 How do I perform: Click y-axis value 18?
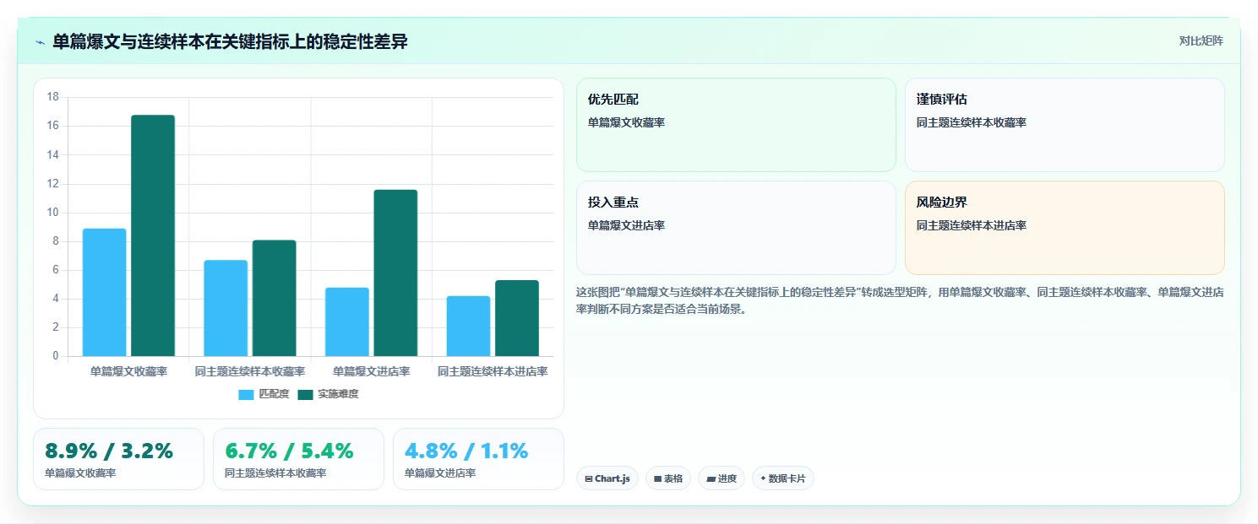(x=52, y=97)
